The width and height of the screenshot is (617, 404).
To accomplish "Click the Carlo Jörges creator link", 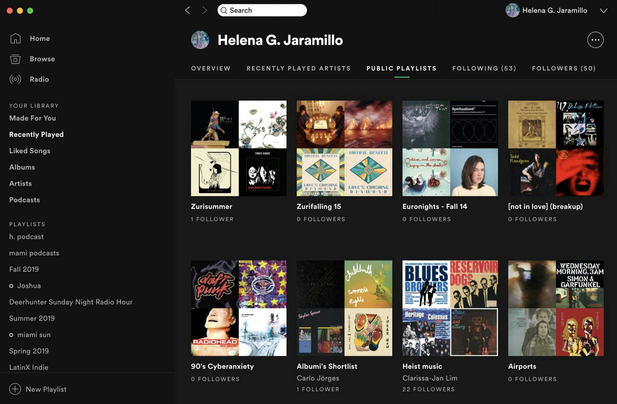I will [318, 378].
